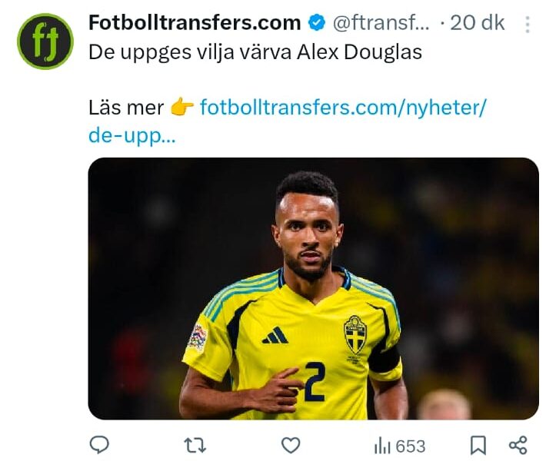Click the pointing hand emoji
The image size is (556, 461).
182,107
